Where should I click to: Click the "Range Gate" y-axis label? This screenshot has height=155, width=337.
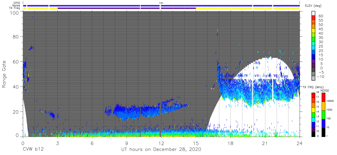pos(4,74)
